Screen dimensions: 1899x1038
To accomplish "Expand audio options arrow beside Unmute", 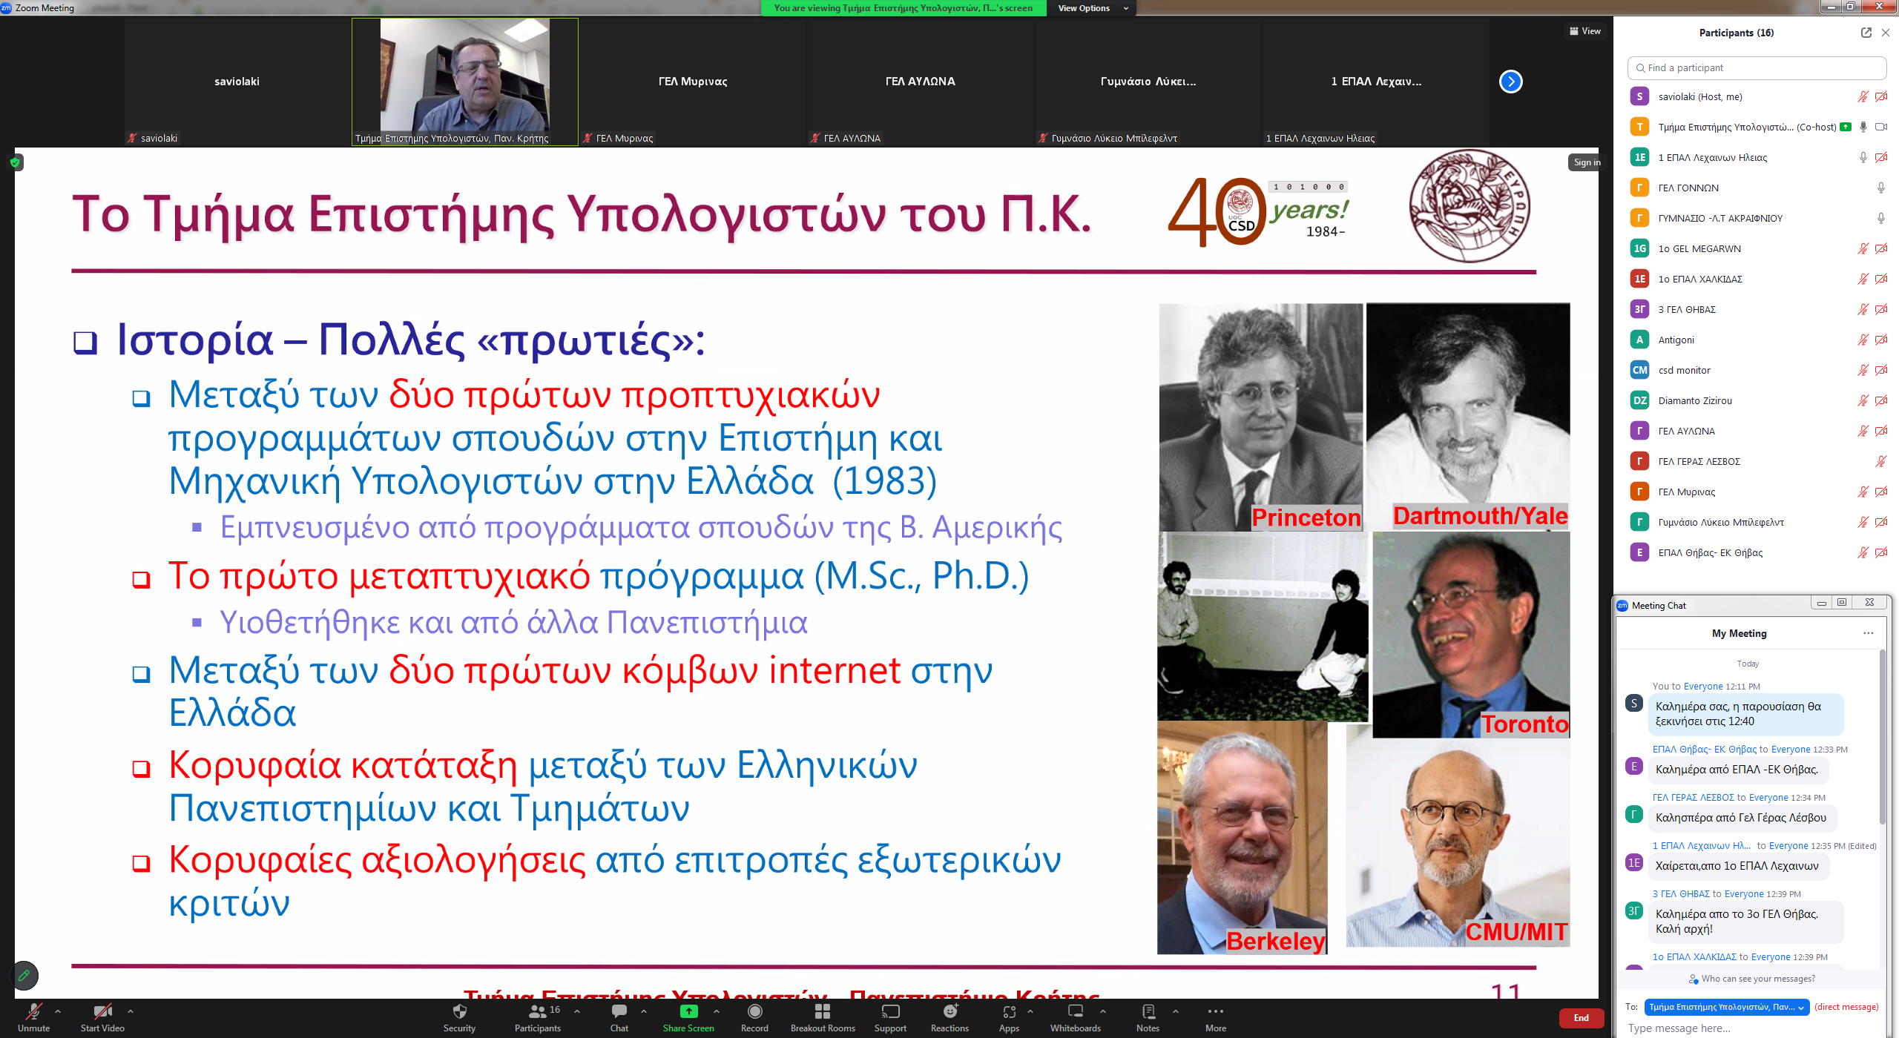I will (58, 1011).
